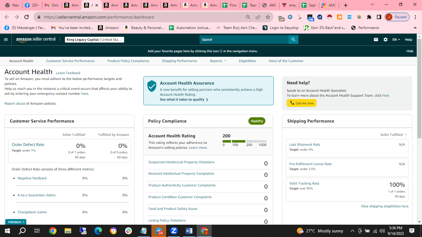Open the Help link in the header
The image size is (422, 237).
[408, 39]
